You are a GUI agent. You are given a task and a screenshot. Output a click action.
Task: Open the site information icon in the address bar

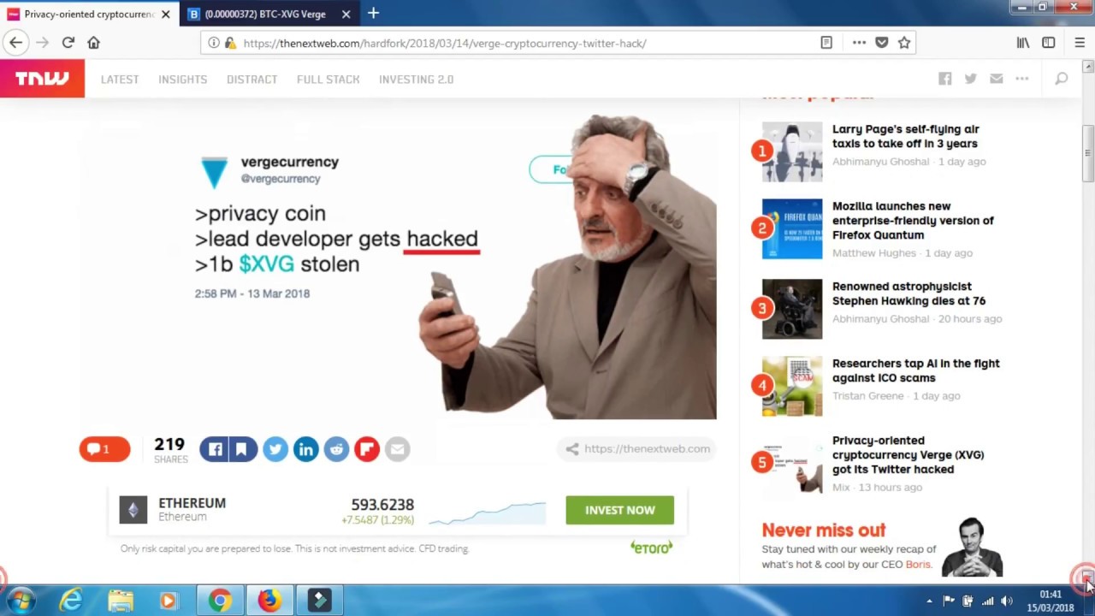tap(214, 43)
